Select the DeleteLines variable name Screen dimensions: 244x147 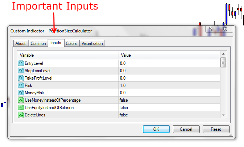click(35, 115)
